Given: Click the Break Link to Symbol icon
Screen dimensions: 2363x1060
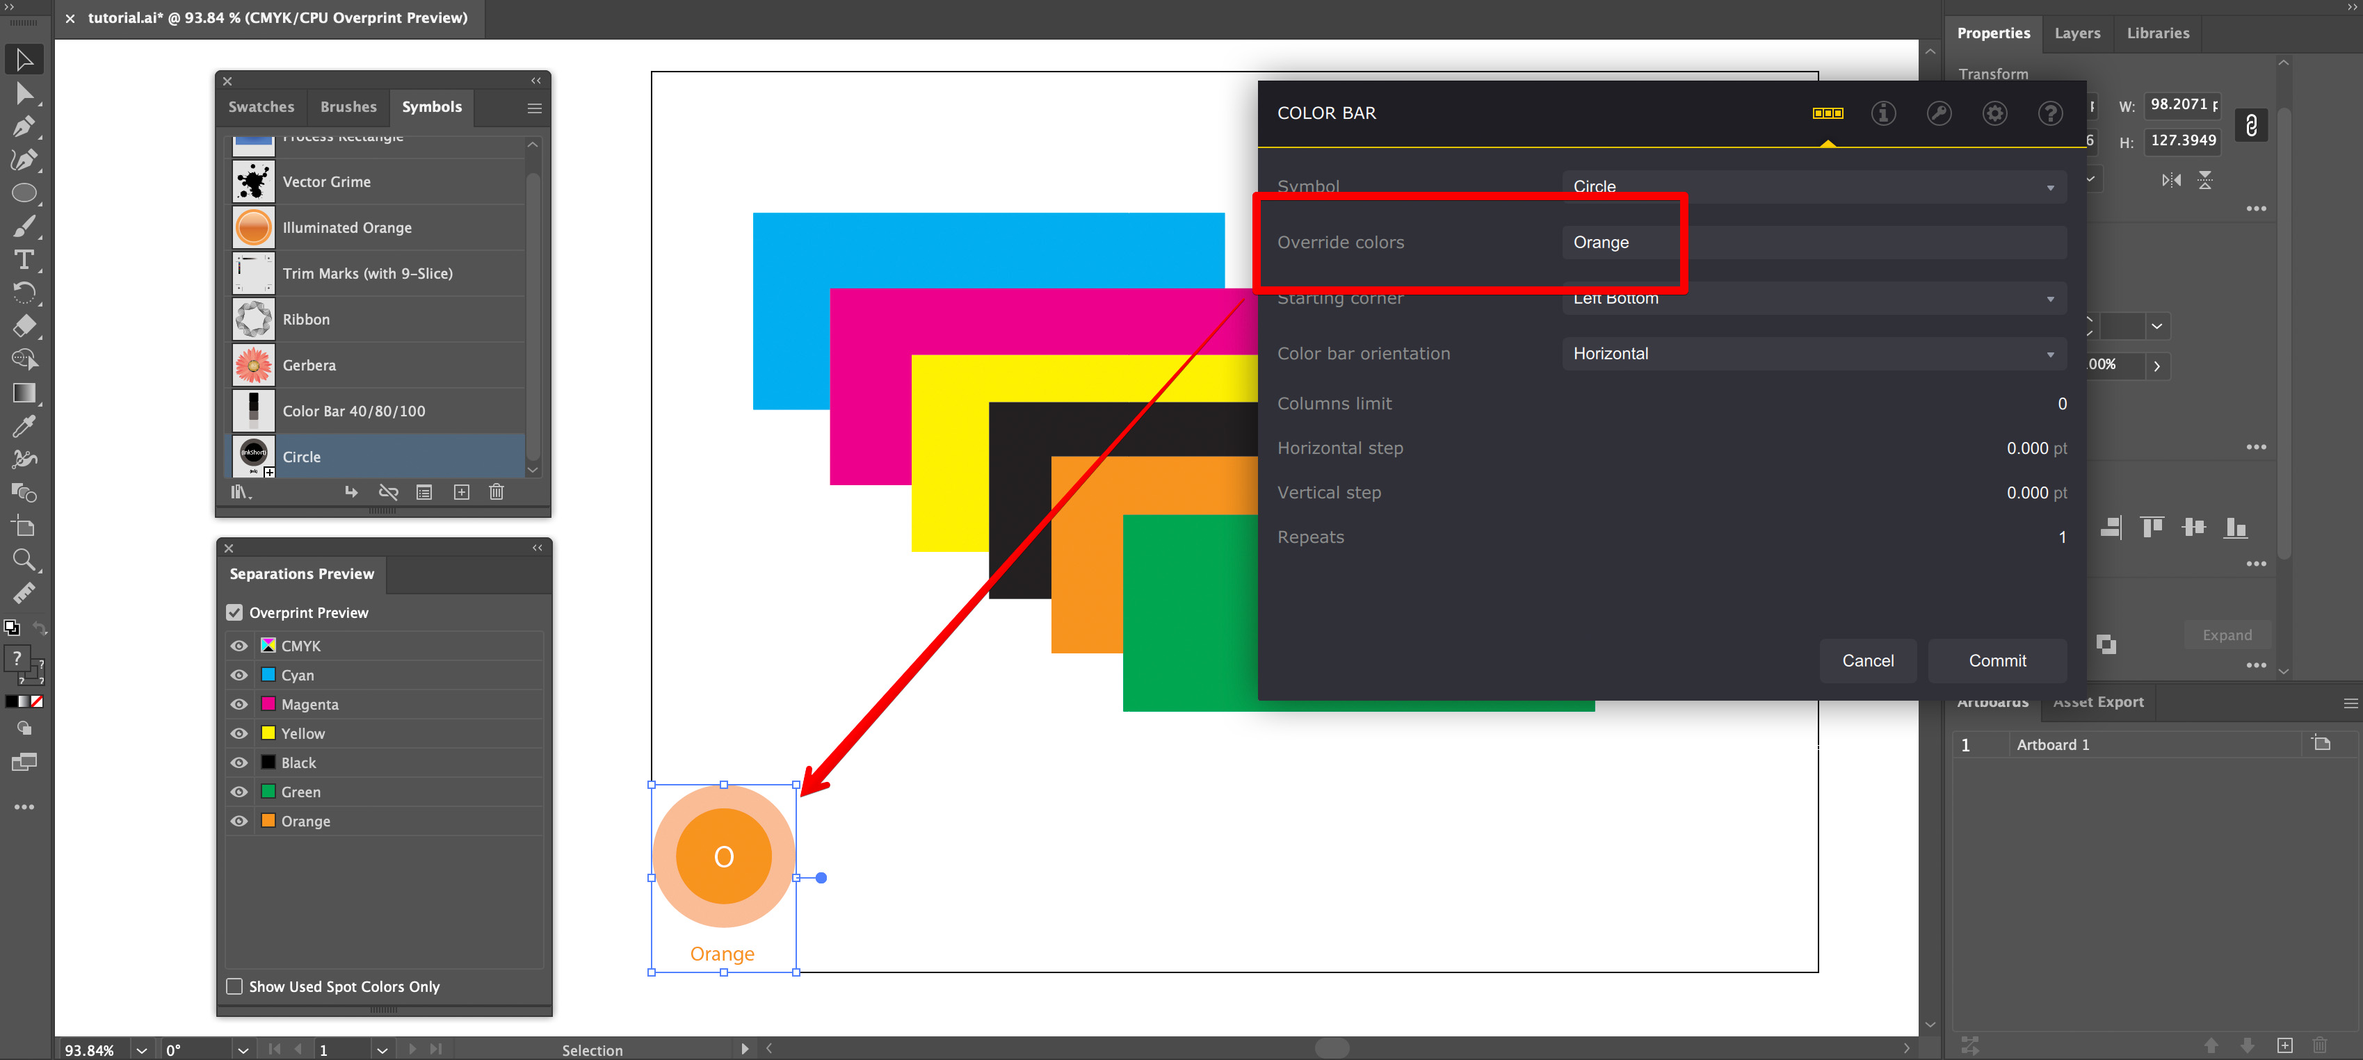Looking at the screenshot, I should (x=388, y=492).
